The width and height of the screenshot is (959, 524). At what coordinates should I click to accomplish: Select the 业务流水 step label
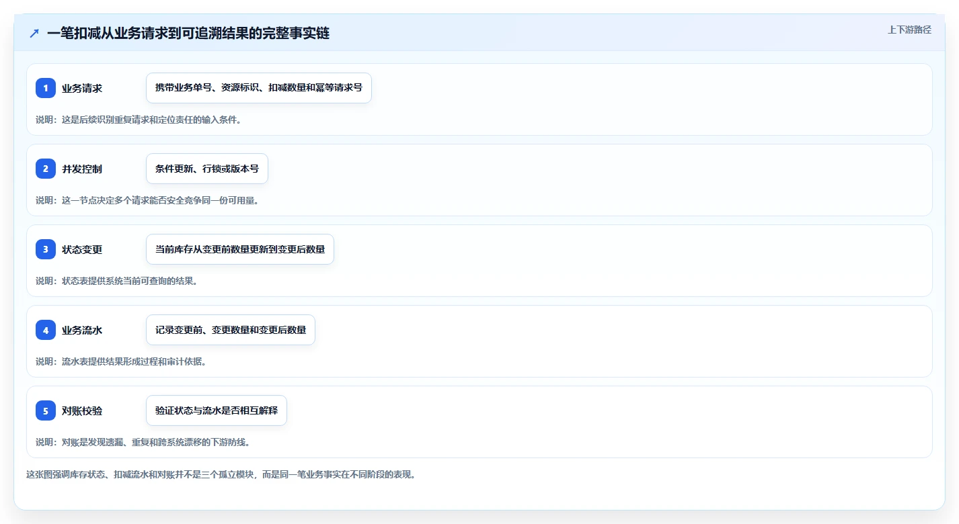click(x=82, y=330)
